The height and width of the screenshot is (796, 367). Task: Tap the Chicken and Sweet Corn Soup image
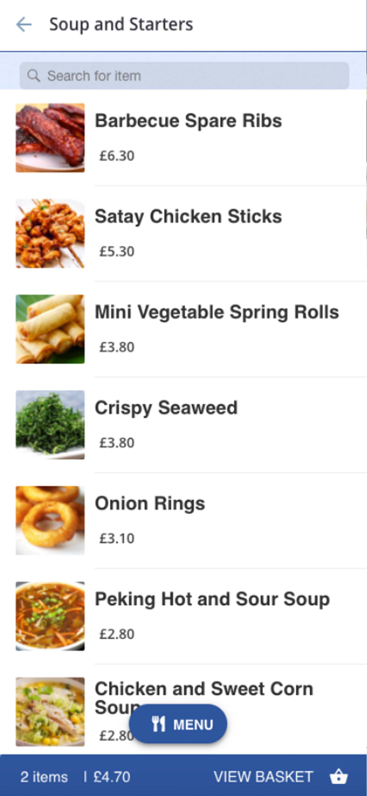pos(50,712)
